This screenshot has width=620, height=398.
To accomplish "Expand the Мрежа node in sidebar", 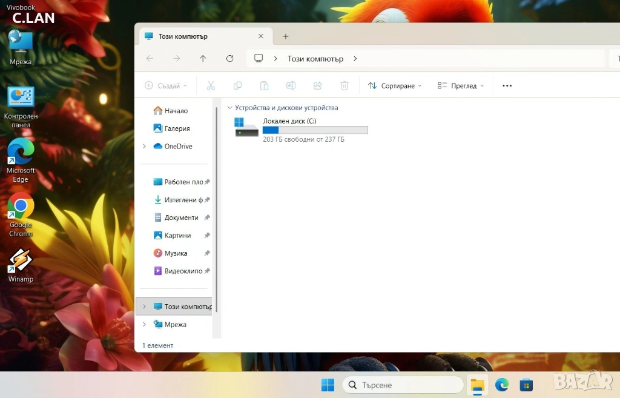I will tap(144, 325).
